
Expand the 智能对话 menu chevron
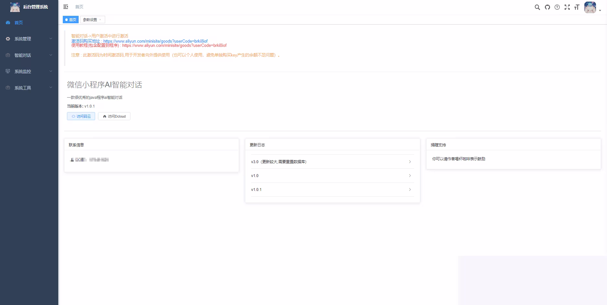click(51, 55)
